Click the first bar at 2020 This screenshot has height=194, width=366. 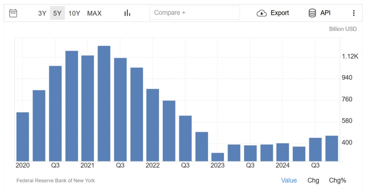(x=23, y=137)
